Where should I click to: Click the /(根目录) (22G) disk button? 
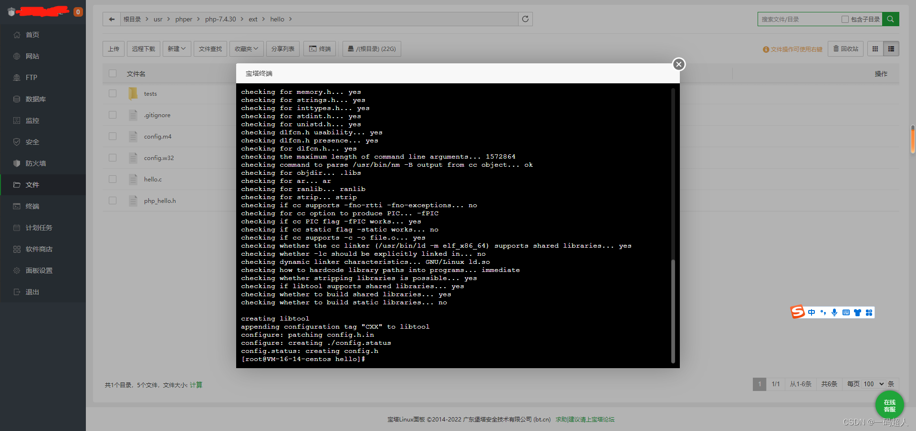pos(372,49)
